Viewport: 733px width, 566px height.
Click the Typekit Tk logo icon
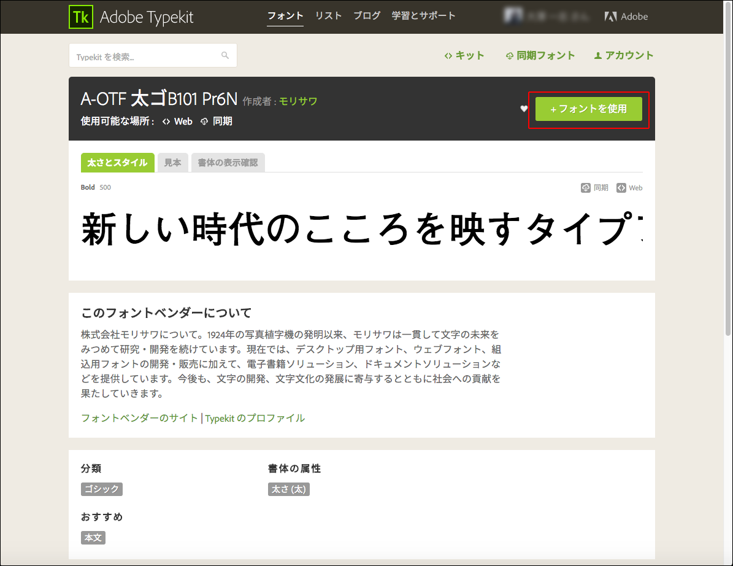(81, 17)
